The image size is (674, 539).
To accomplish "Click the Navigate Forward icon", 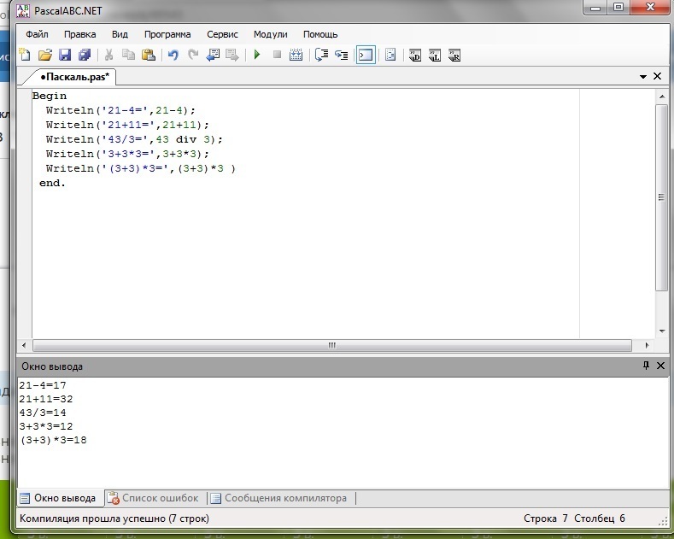I will pyautogui.click(x=232, y=55).
